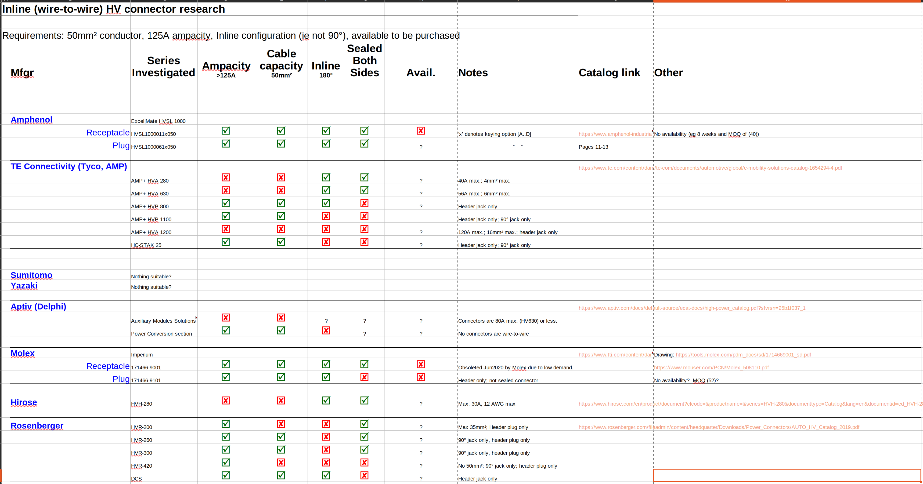923x484 pixels.
Task: Click green check for AMP+ HVA 280 Sealed Both Sides
Action: [x=365, y=177]
